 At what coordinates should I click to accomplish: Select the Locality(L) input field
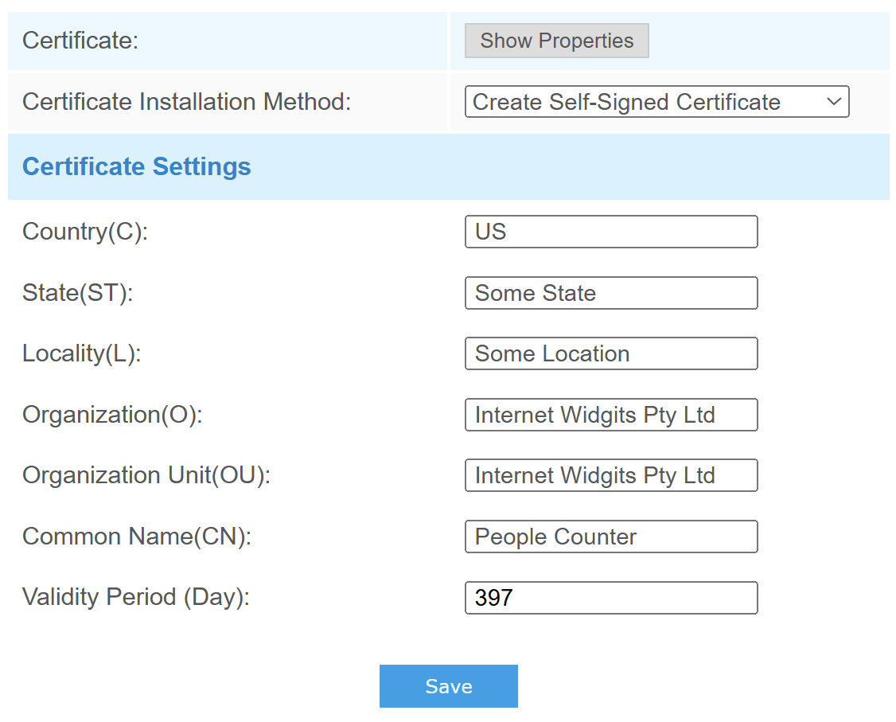coord(610,353)
